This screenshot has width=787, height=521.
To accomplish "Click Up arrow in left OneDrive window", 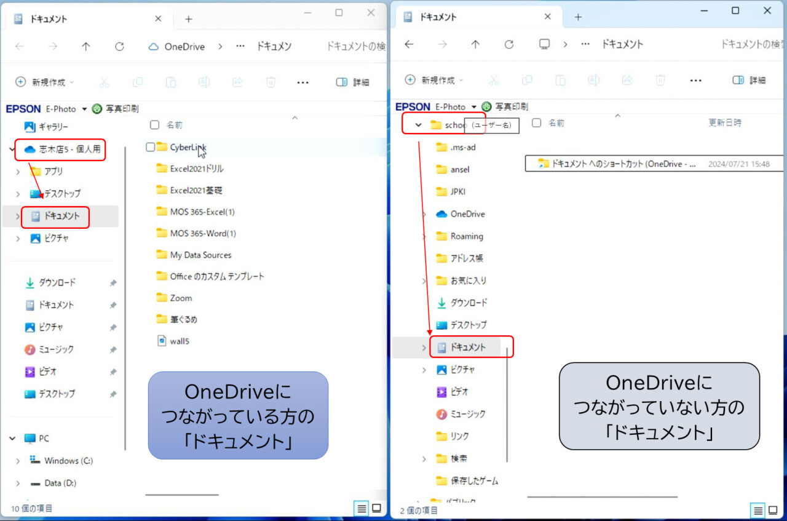I will 86,47.
